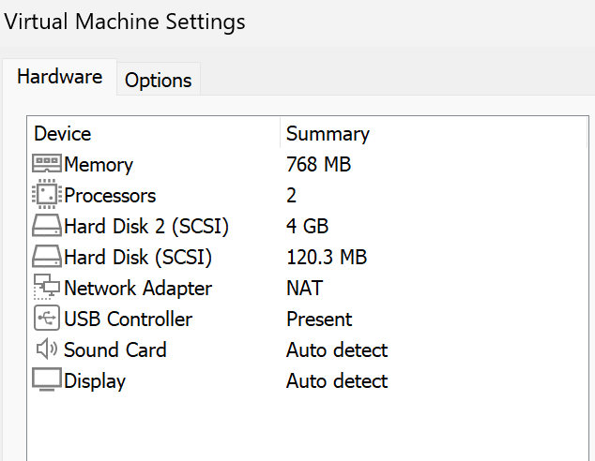Click the Hard Disk 2 drive icon
595x461 pixels.
coord(47,226)
